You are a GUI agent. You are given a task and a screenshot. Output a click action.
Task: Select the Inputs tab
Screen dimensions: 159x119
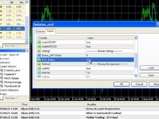pos(50,31)
